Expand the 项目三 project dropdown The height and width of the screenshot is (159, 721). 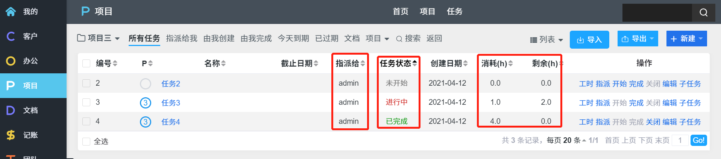(99, 38)
